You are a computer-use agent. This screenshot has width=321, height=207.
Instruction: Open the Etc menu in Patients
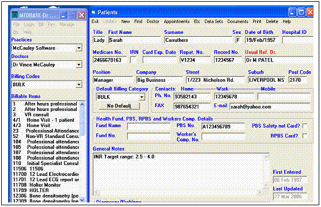click(197, 21)
